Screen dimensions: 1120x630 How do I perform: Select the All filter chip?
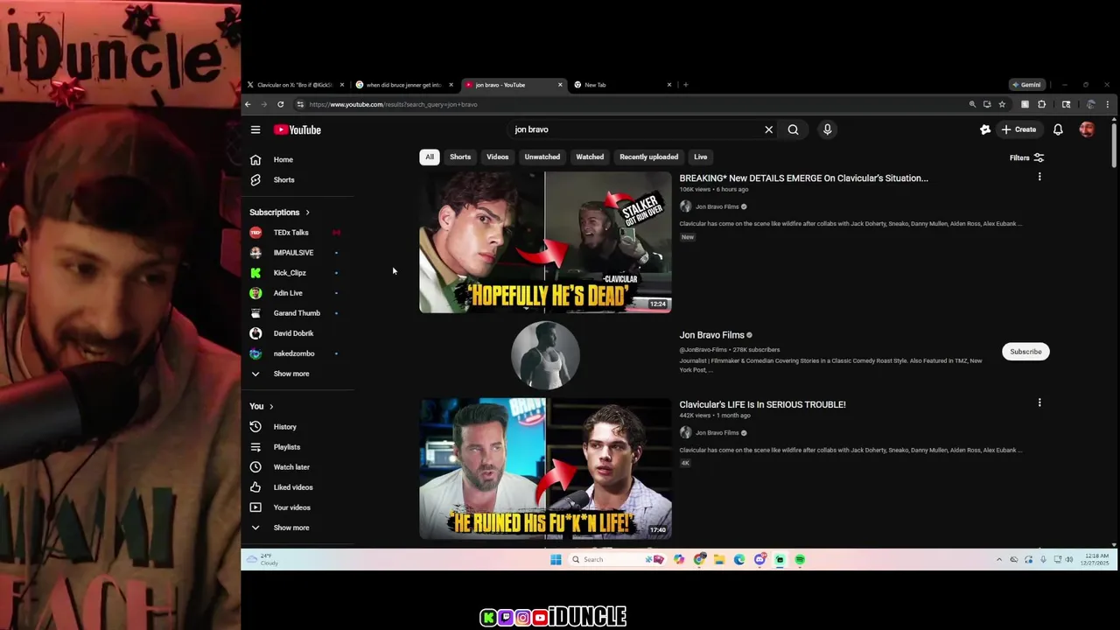[x=430, y=157]
